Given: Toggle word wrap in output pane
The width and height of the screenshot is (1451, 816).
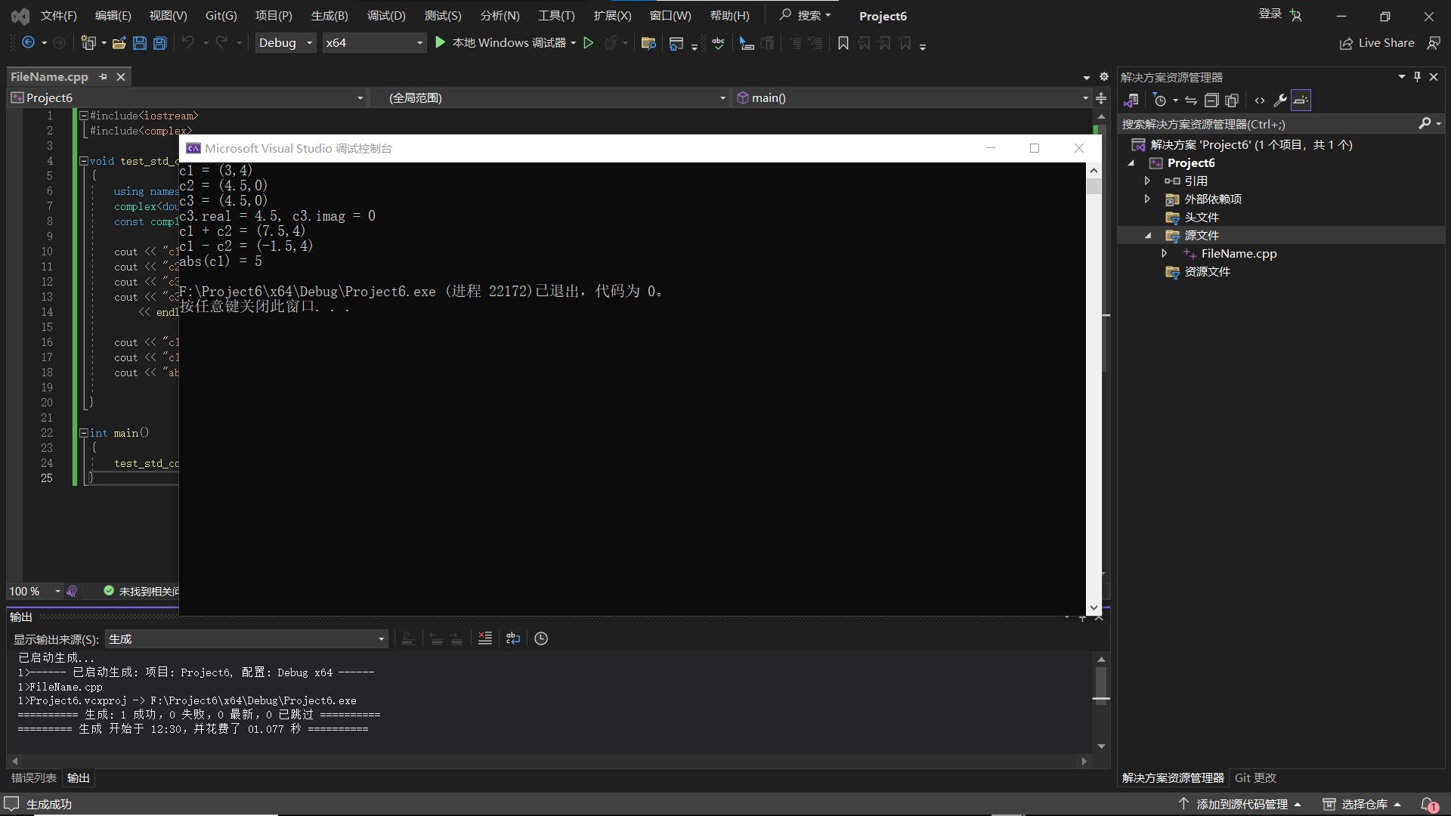Looking at the screenshot, I should 513,638.
